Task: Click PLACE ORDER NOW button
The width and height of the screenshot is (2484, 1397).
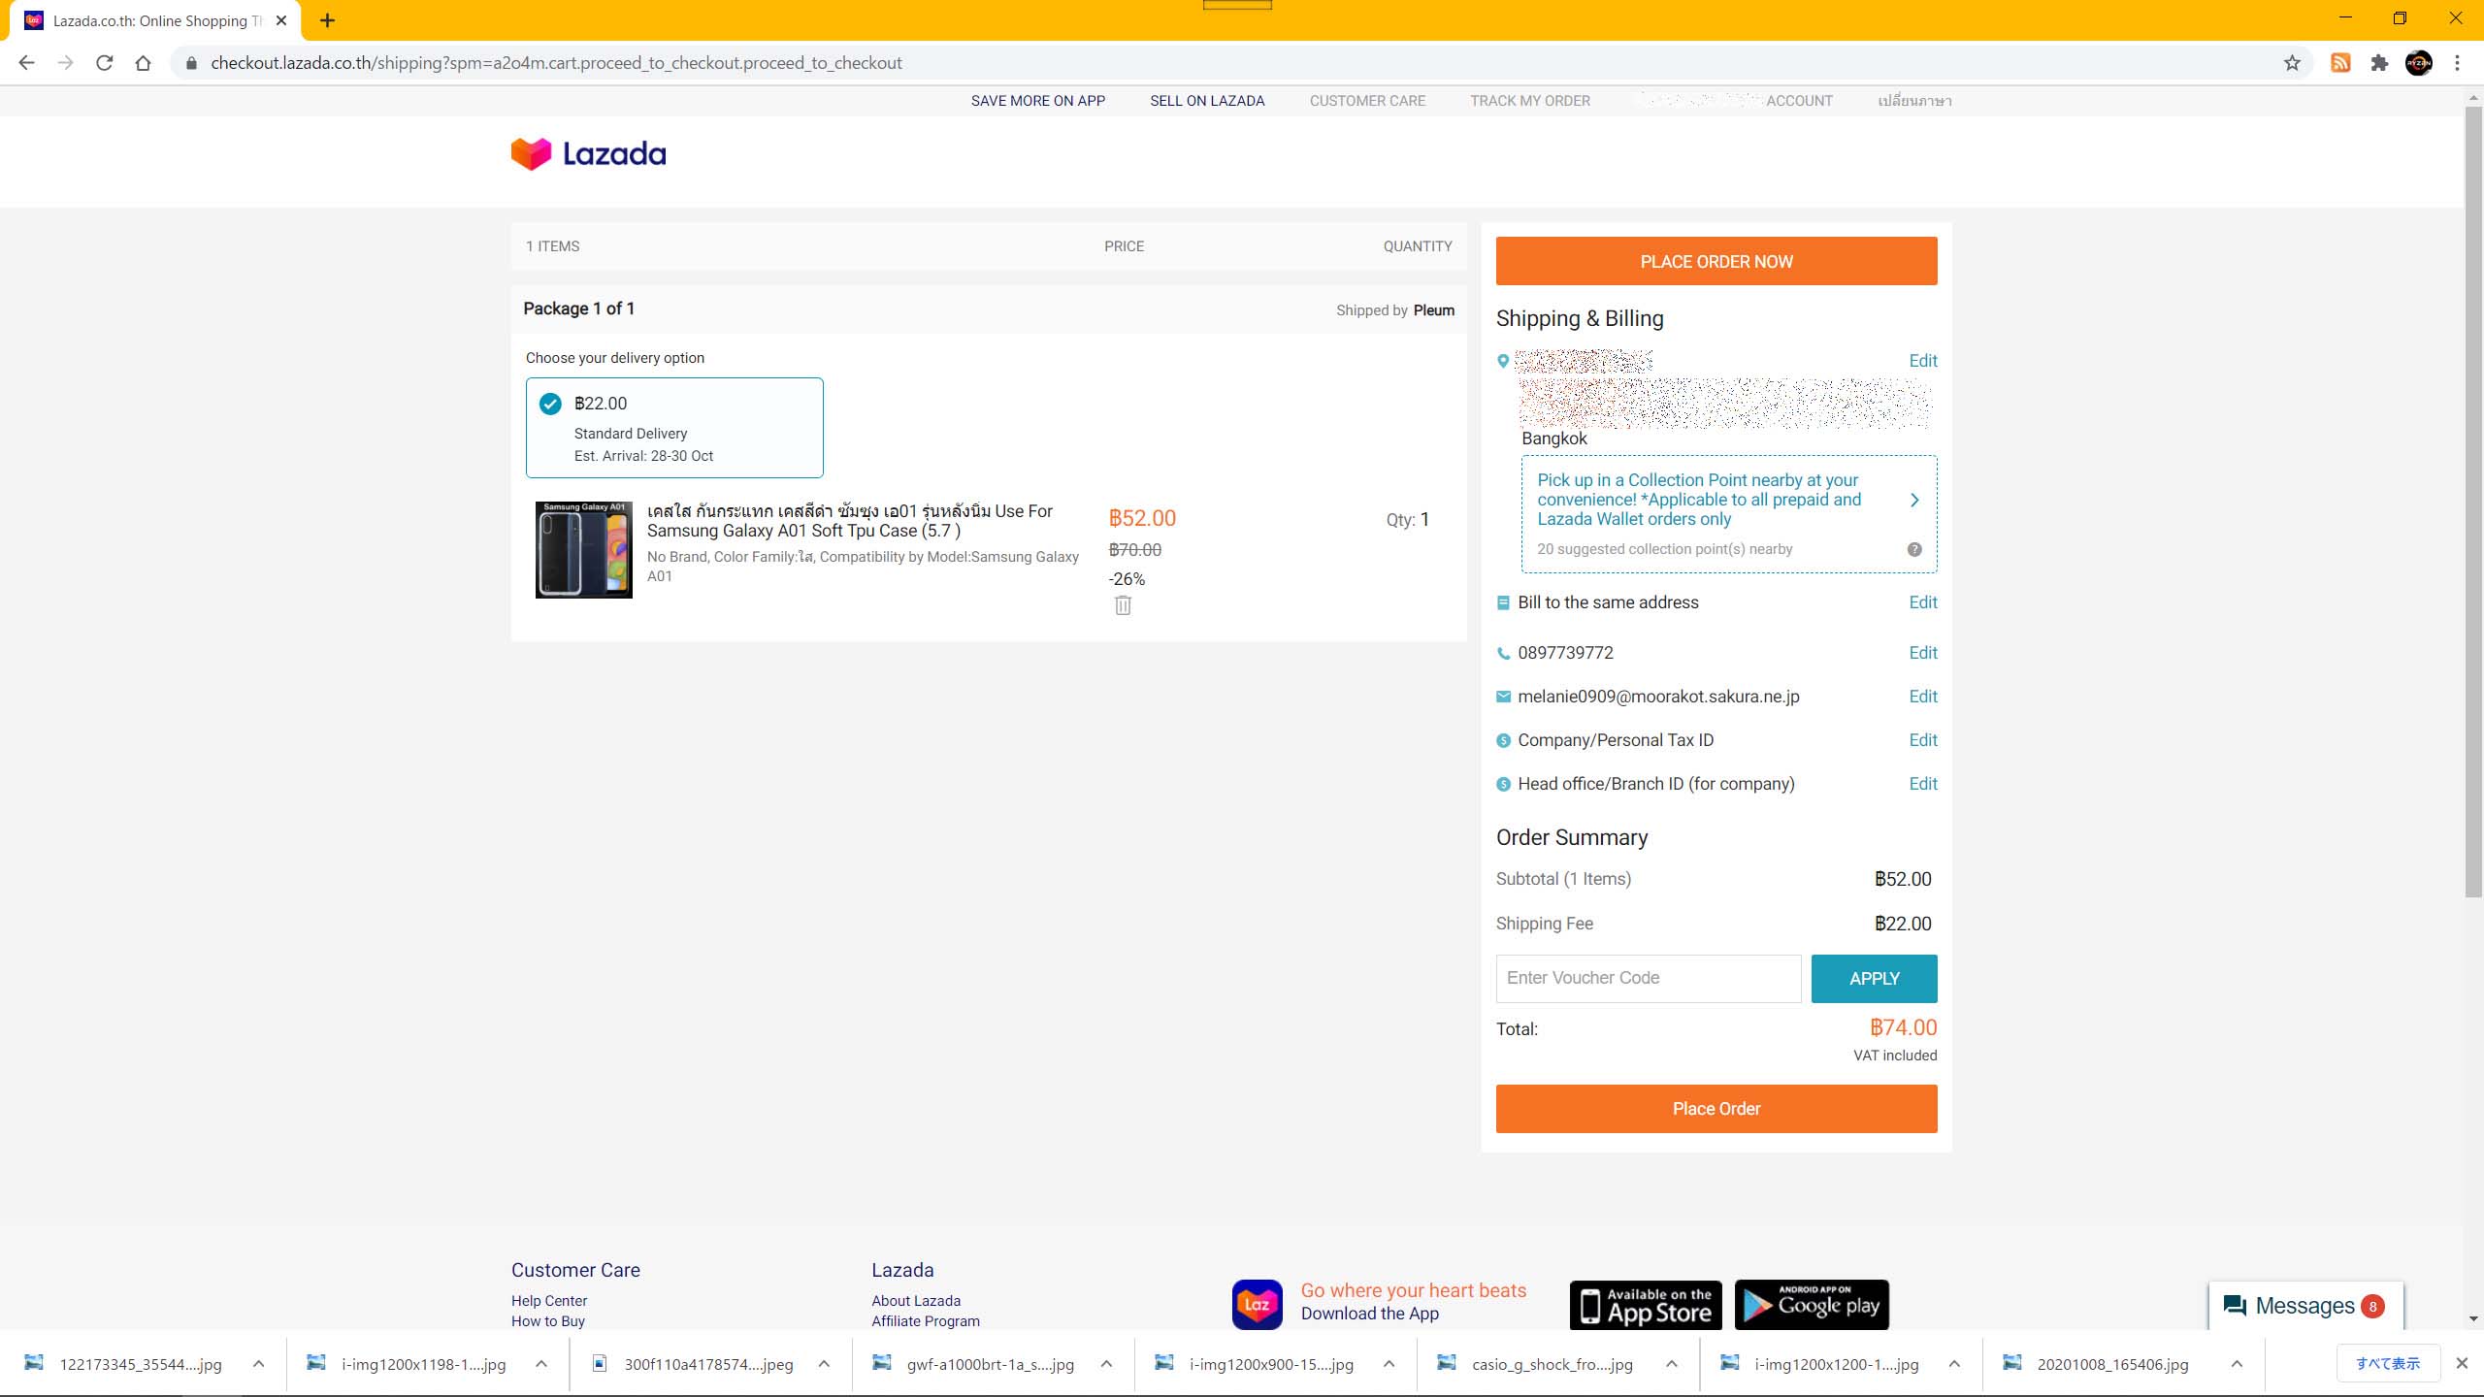Action: click(1716, 261)
